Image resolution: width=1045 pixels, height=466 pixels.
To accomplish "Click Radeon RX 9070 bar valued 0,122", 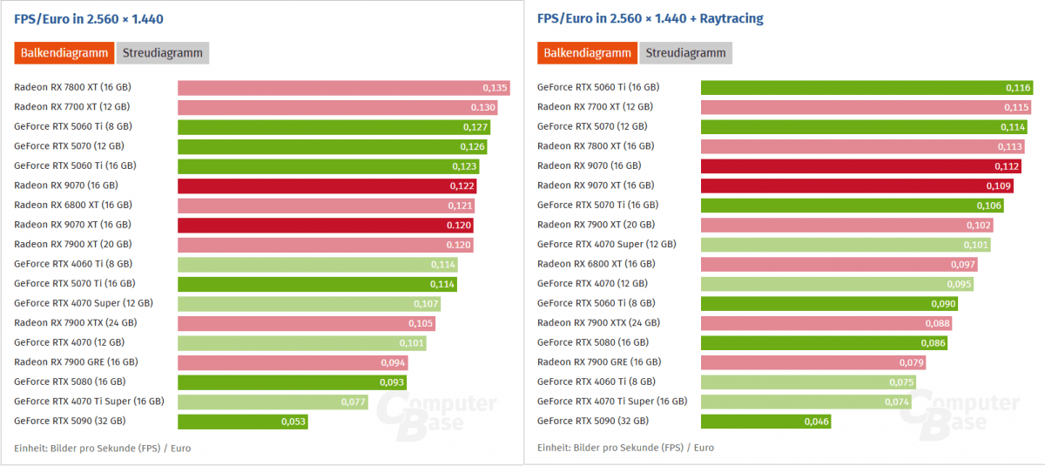I will click(x=327, y=186).
